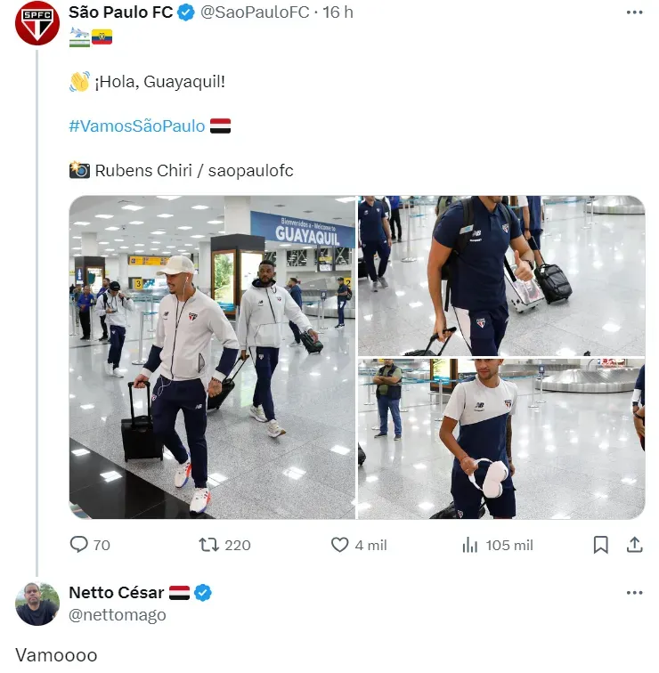659x673 pixels.
Task: Open more options for Netto César reply
Action: click(634, 593)
